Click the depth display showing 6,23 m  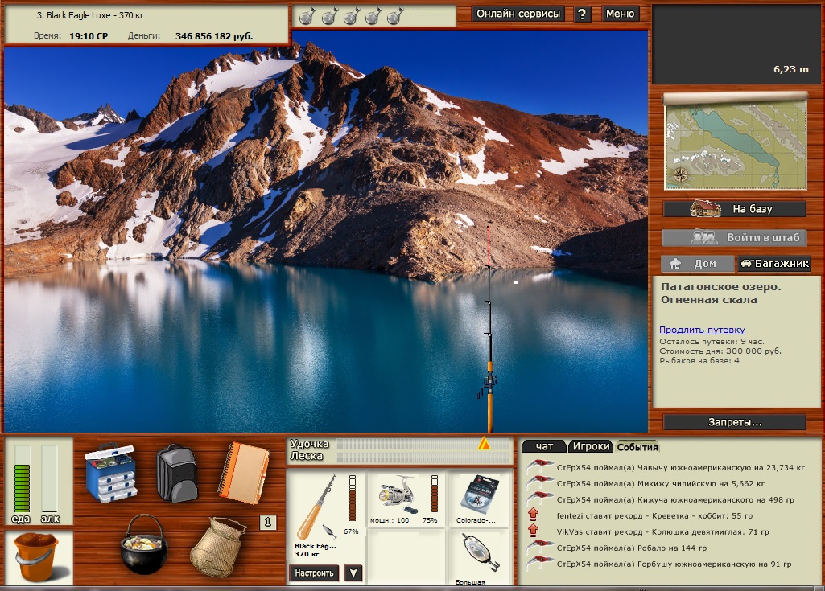(x=791, y=69)
